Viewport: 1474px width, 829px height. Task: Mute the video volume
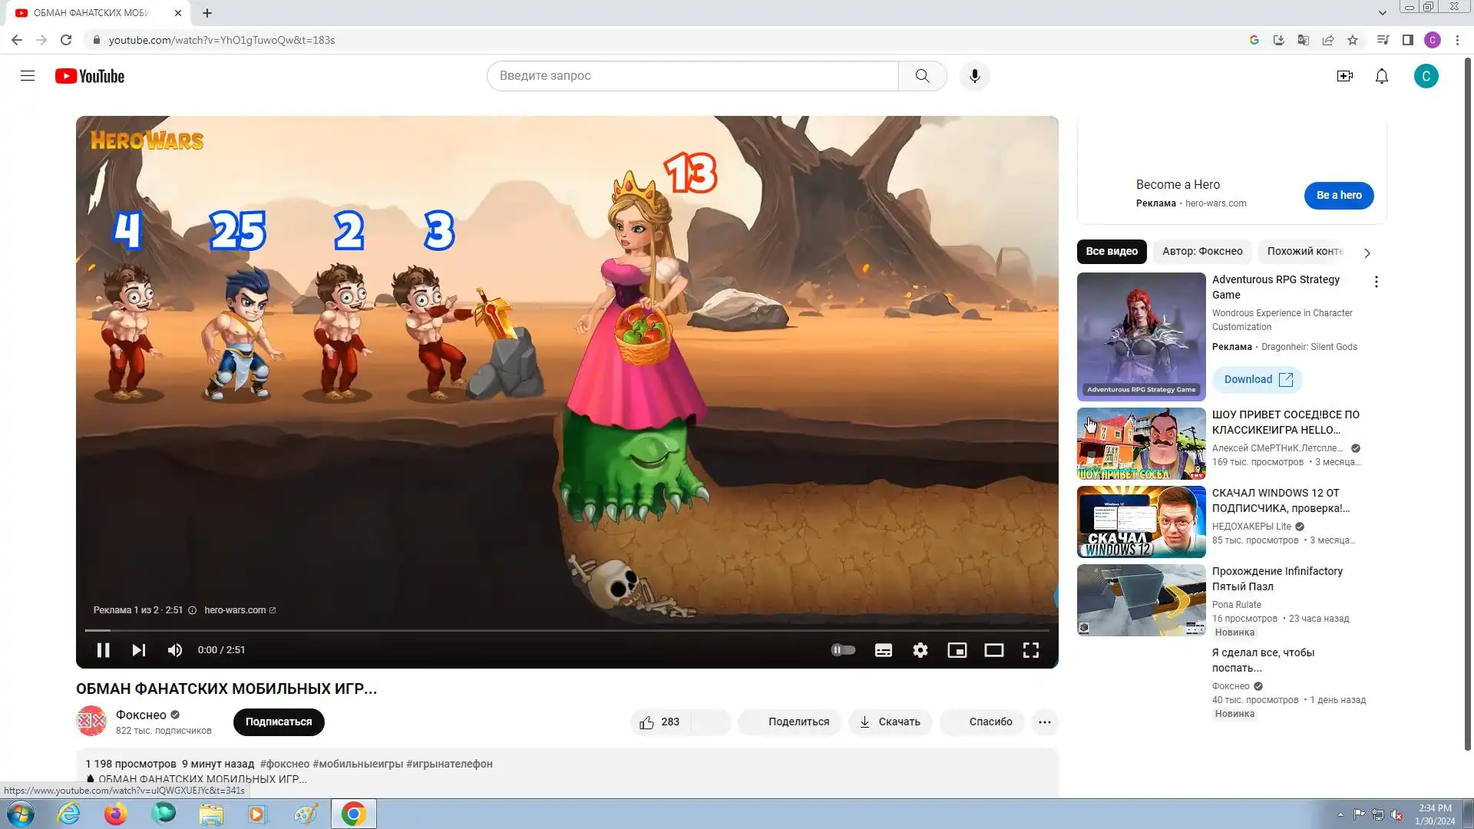[x=174, y=650]
